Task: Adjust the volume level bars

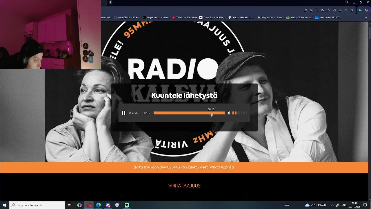Action: click(x=239, y=113)
